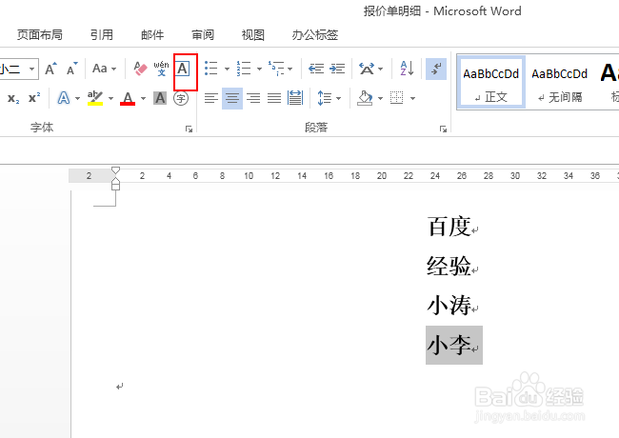
Task: Click the Multilevel List icon
Action: point(276,69)
